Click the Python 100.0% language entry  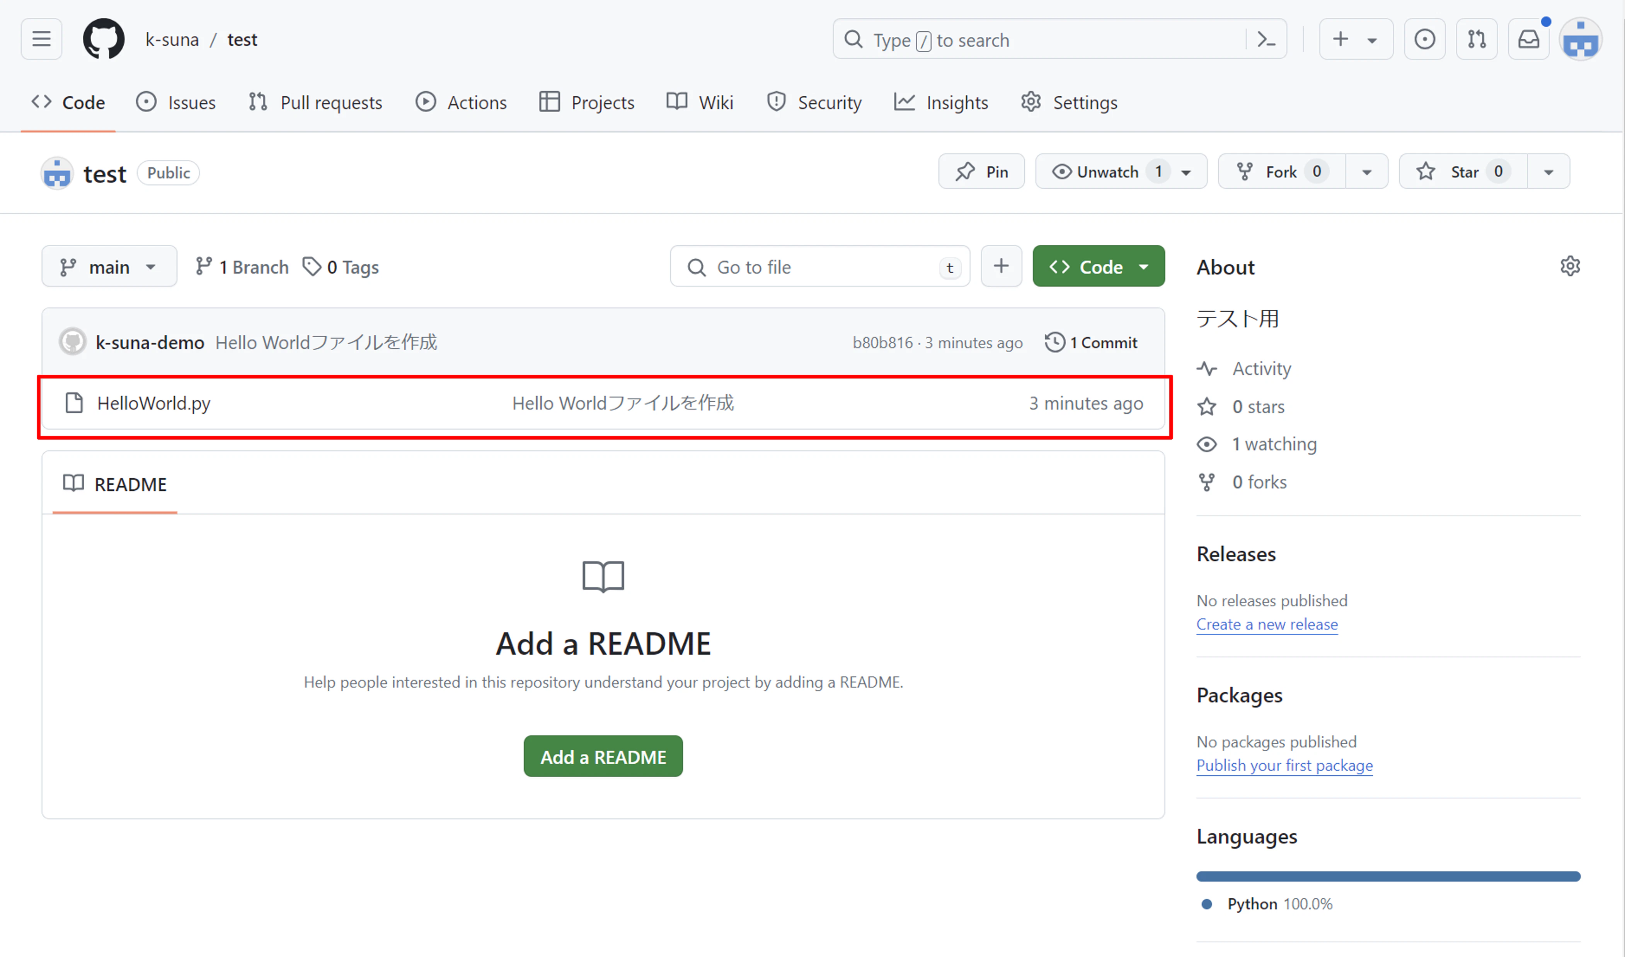tap(1267, 904)
